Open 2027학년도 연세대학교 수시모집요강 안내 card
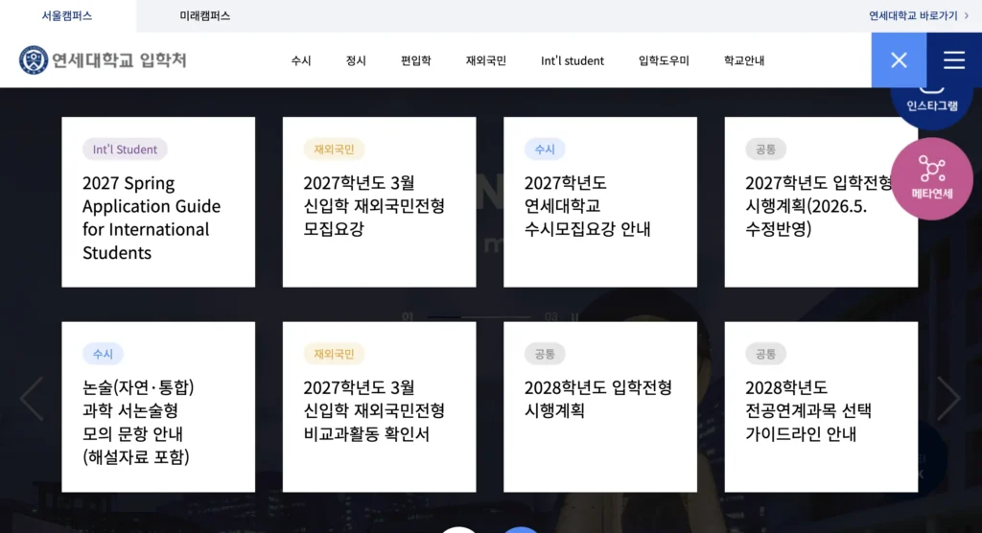Viewport: 982px width, 533px height. (600, 201)
